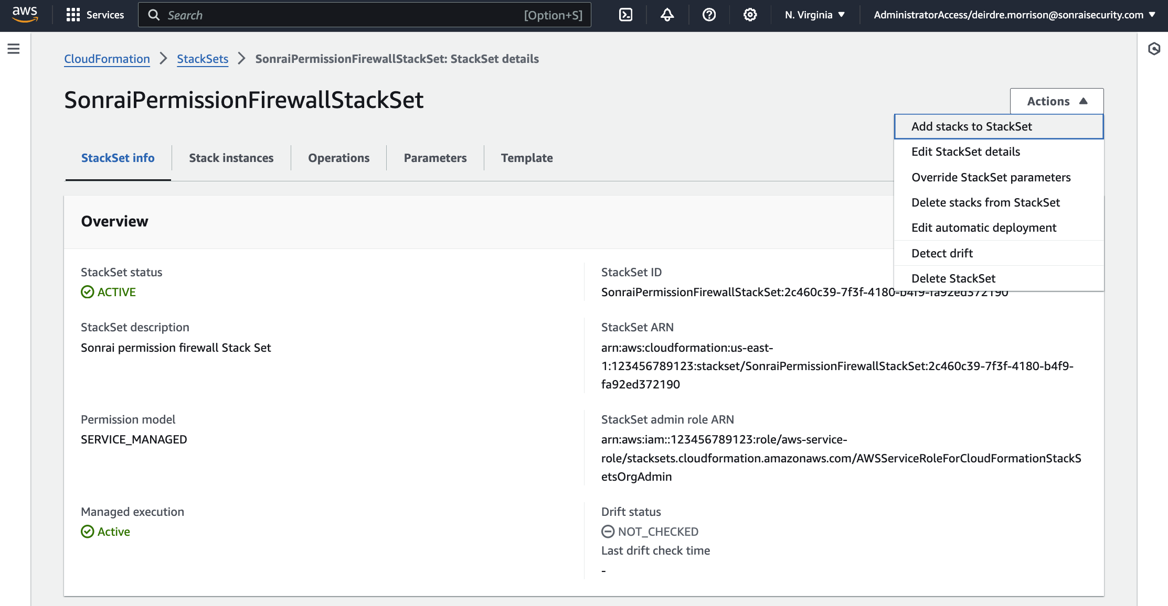Open the Services grid menu

[95, 15]
